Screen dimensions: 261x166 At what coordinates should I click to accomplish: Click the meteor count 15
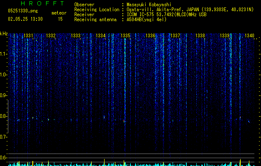click(60, 19)
